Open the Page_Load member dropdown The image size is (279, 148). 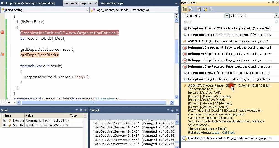(x=177, y=10)
